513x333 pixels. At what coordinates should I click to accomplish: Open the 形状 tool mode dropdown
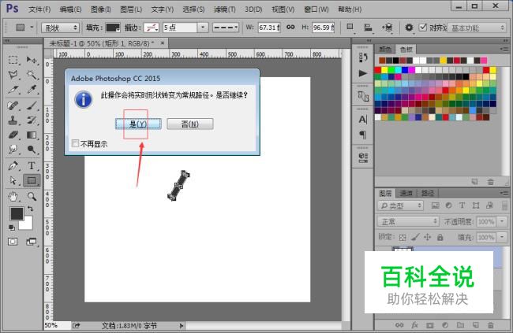(61, 28)
